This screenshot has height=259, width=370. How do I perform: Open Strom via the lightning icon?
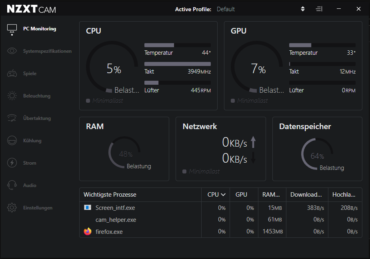(x=12, y=163)
